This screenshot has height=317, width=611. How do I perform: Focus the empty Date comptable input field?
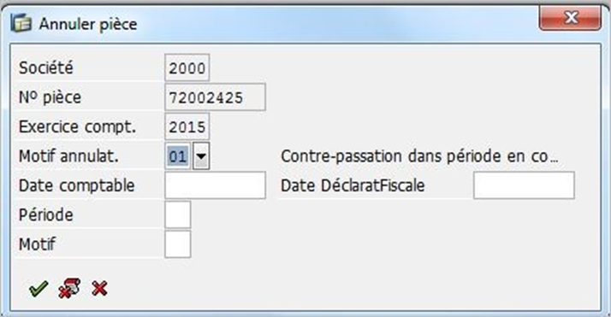click(x=215, y=185)
